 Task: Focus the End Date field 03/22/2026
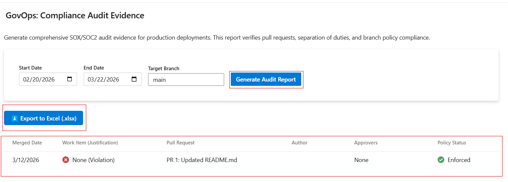click(x=112, y=79)
